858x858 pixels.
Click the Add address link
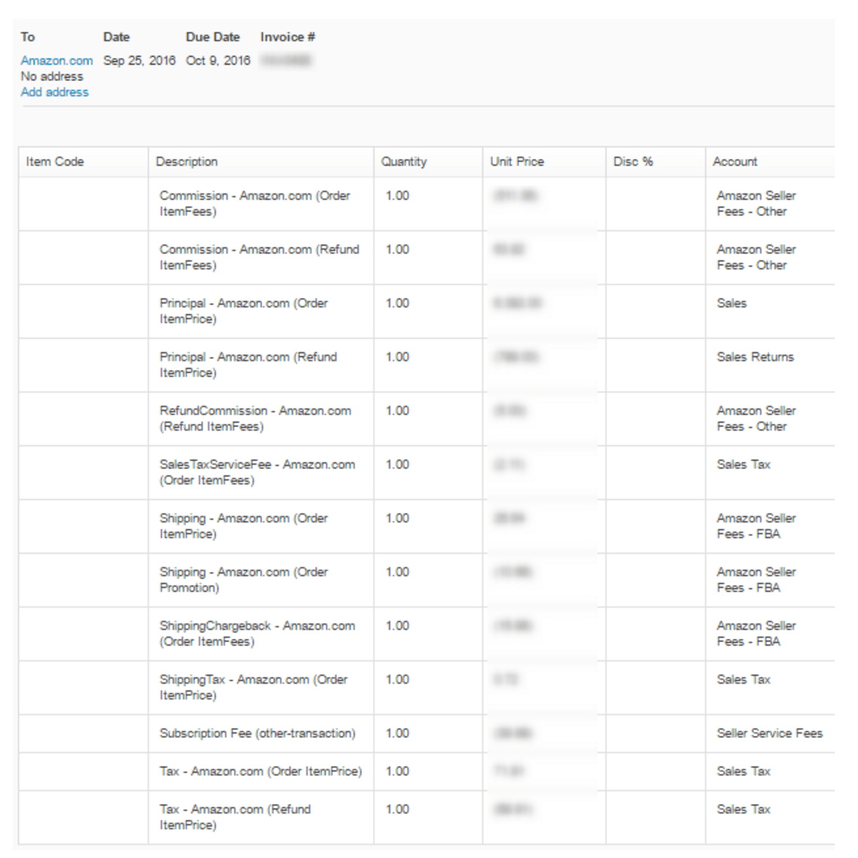click(54, 92)
